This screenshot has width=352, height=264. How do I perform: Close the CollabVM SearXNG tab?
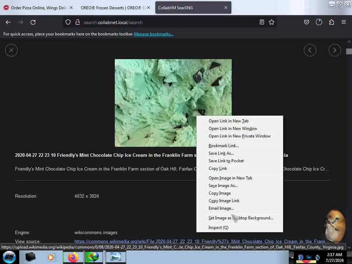pos(226,8)
